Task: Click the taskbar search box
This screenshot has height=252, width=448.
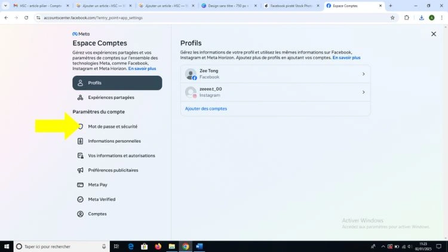Action: (x=62, y=246)
